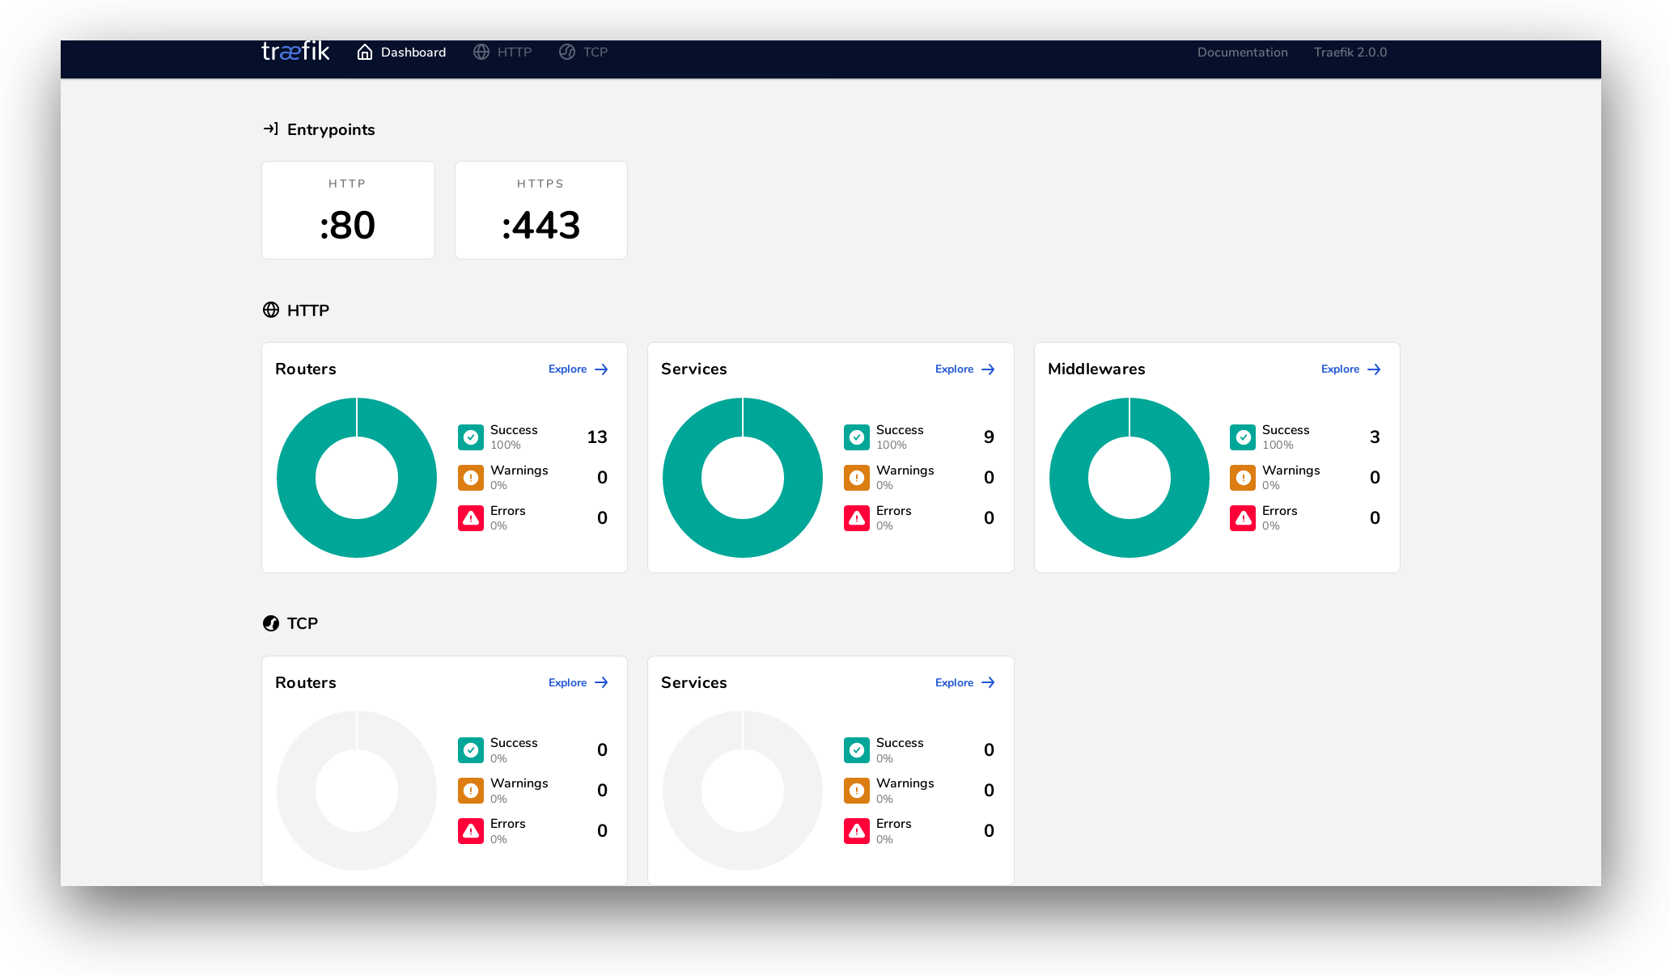Click TCP Services Warnings icon
Viewport: 1670px width, 975px height.
click(857, 791)
